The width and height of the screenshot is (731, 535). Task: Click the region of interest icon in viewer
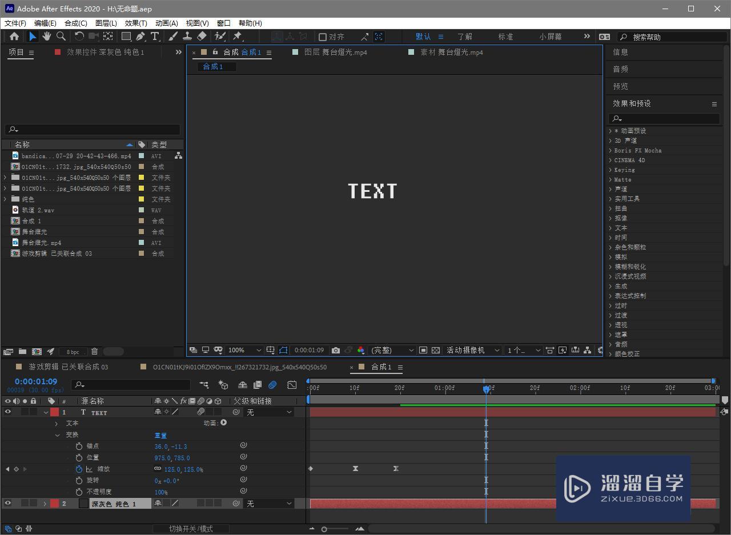[423, 350]
